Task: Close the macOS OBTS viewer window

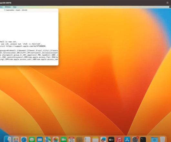Action: tap(167, 3)
